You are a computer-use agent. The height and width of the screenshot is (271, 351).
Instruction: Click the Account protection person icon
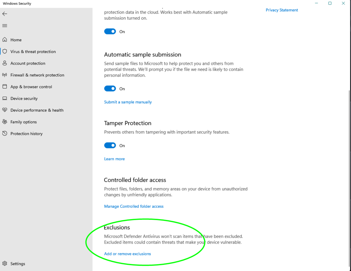[5, 63]
